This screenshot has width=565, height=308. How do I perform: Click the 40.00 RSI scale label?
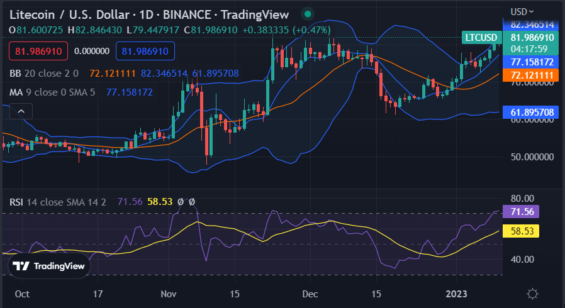tap(522, 259)
